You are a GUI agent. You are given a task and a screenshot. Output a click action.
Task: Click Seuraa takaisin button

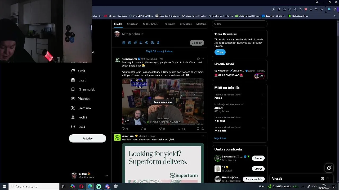click(254, 179)
